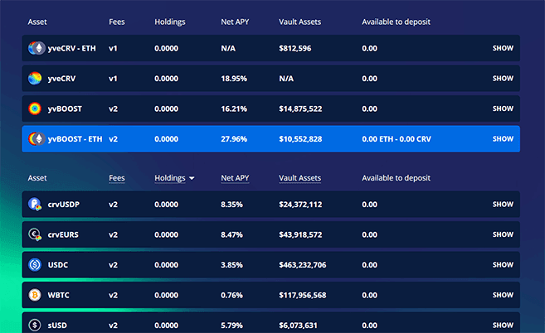Show details for the USDC vault
545x333 pixels.
tap(503, 265)
